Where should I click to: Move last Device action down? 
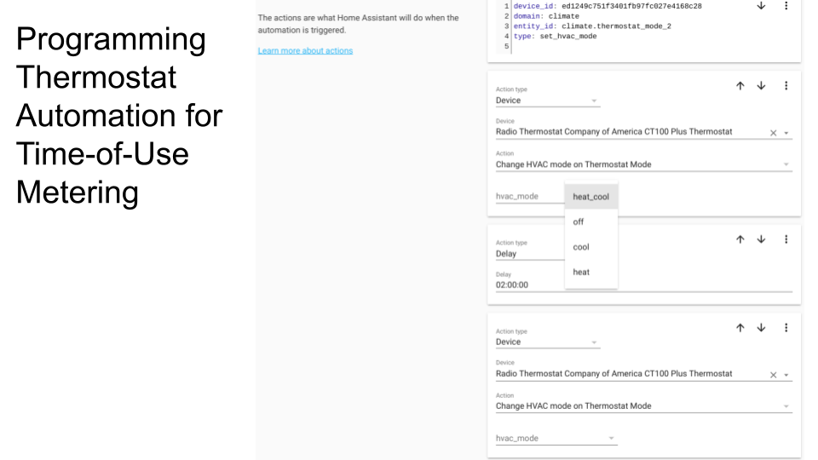point(761,327)
